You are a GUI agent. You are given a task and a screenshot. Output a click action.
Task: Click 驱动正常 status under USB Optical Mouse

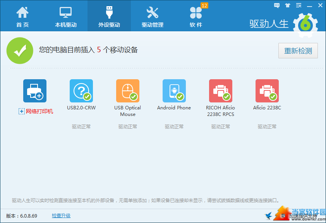click(x=128, y=126)
